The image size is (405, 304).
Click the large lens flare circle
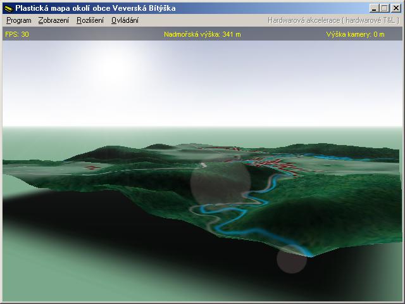point(220,182)
